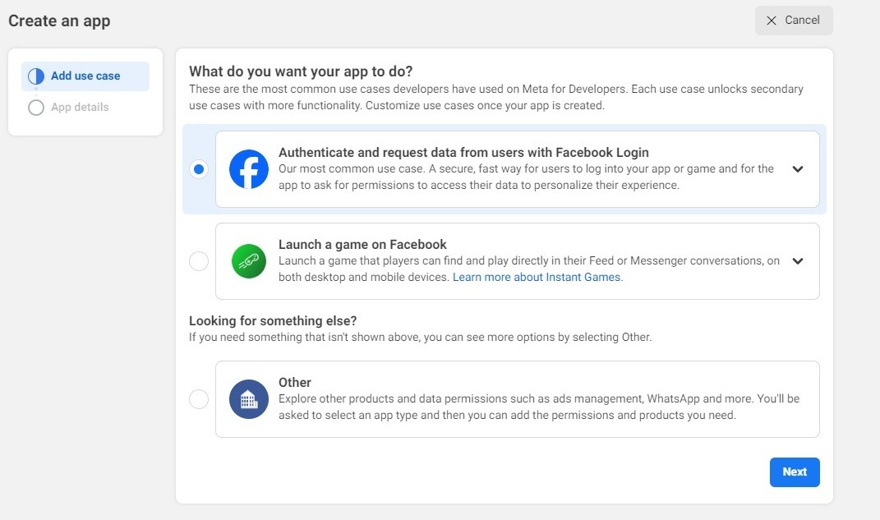
Task: Click the blue building icon for Other
Action: (x=249, y=399)
